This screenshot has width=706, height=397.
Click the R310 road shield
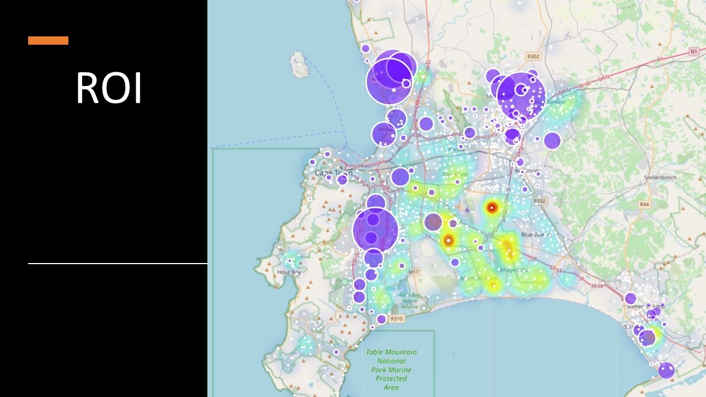(x=395, y=319)
